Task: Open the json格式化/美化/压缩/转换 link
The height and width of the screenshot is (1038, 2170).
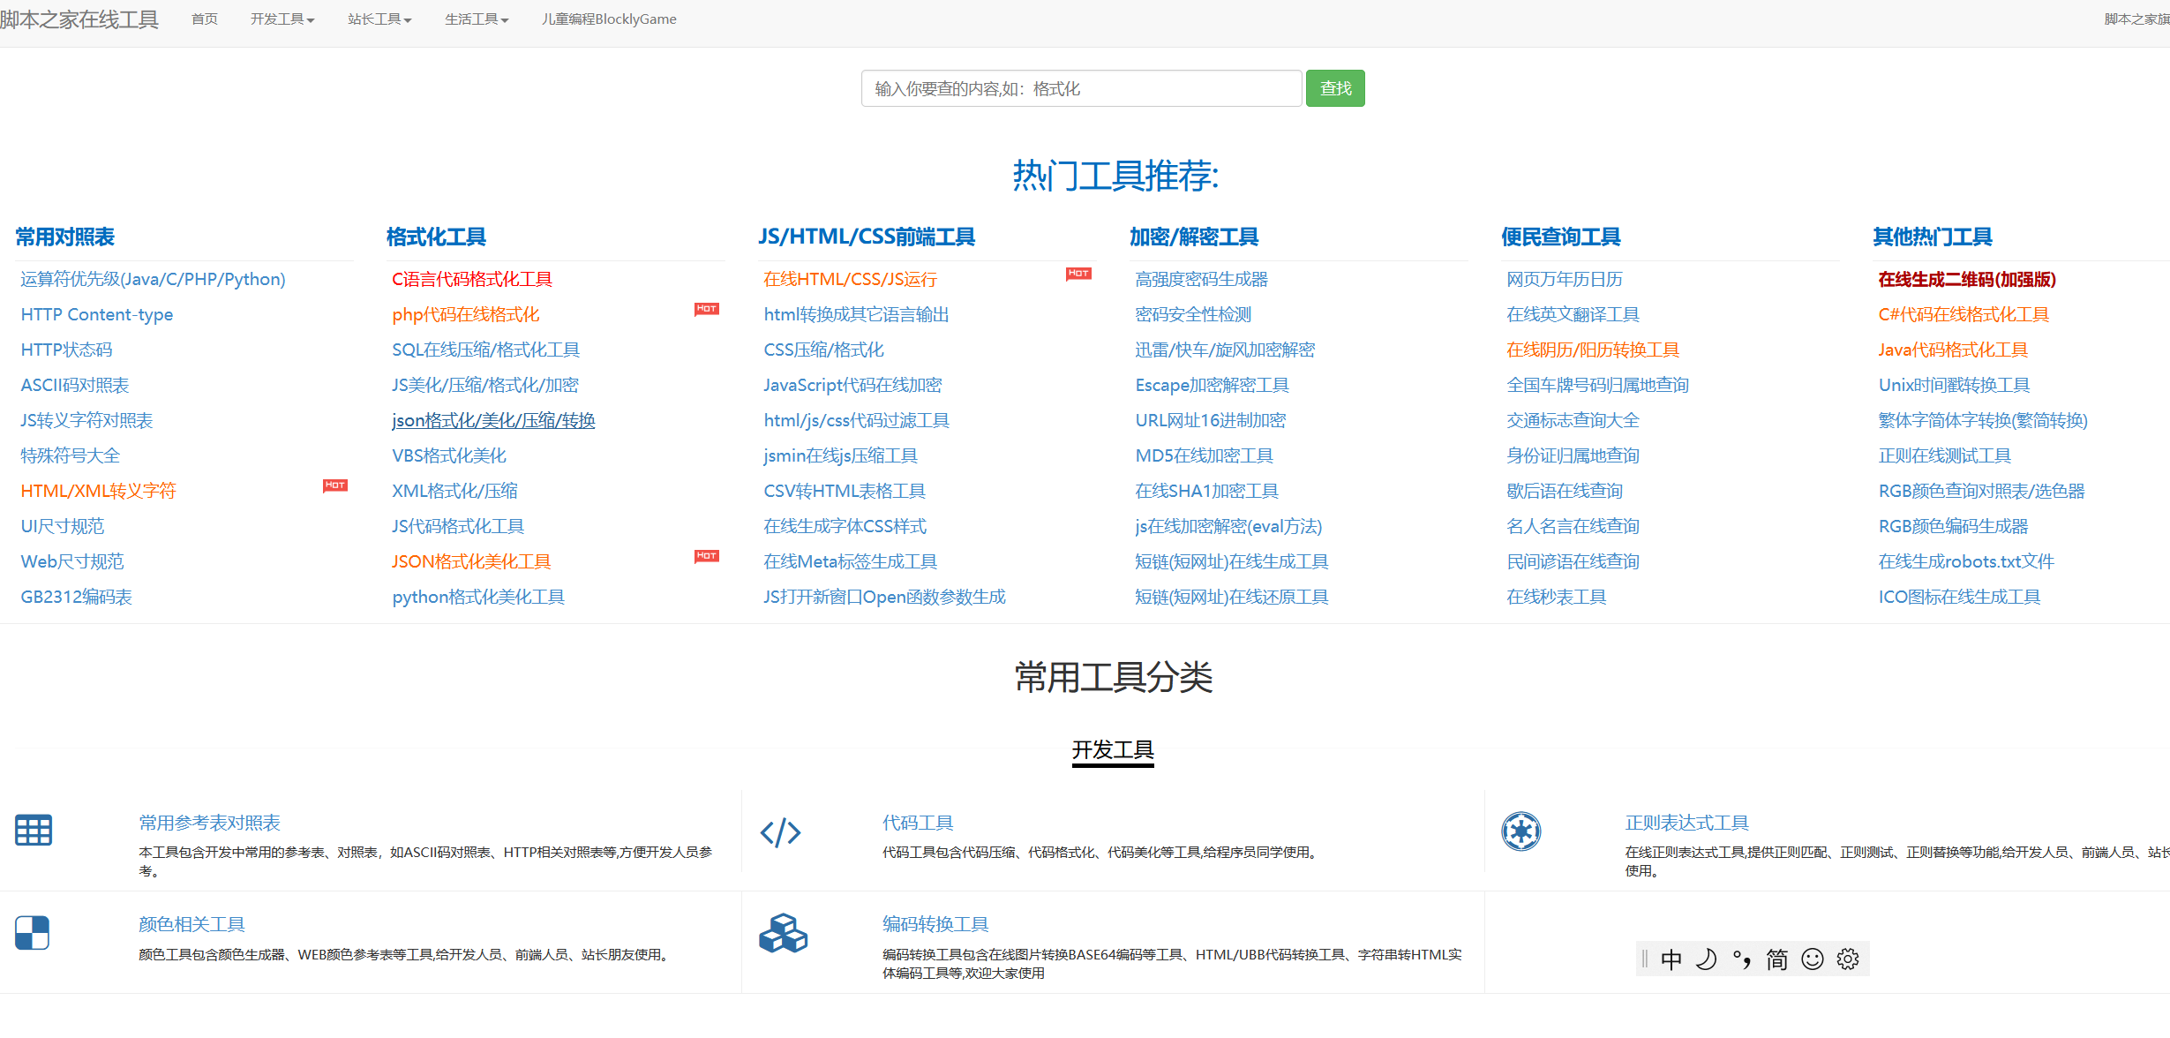Action: pyautogui.click(x=493, y=421)
